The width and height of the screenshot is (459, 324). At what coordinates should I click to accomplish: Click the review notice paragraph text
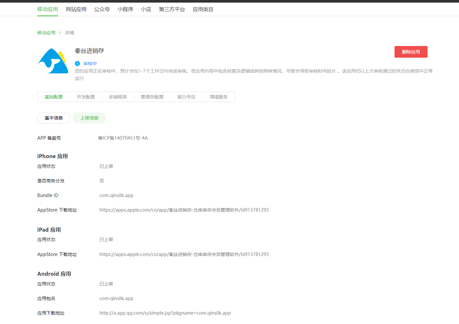click(254, 75)
